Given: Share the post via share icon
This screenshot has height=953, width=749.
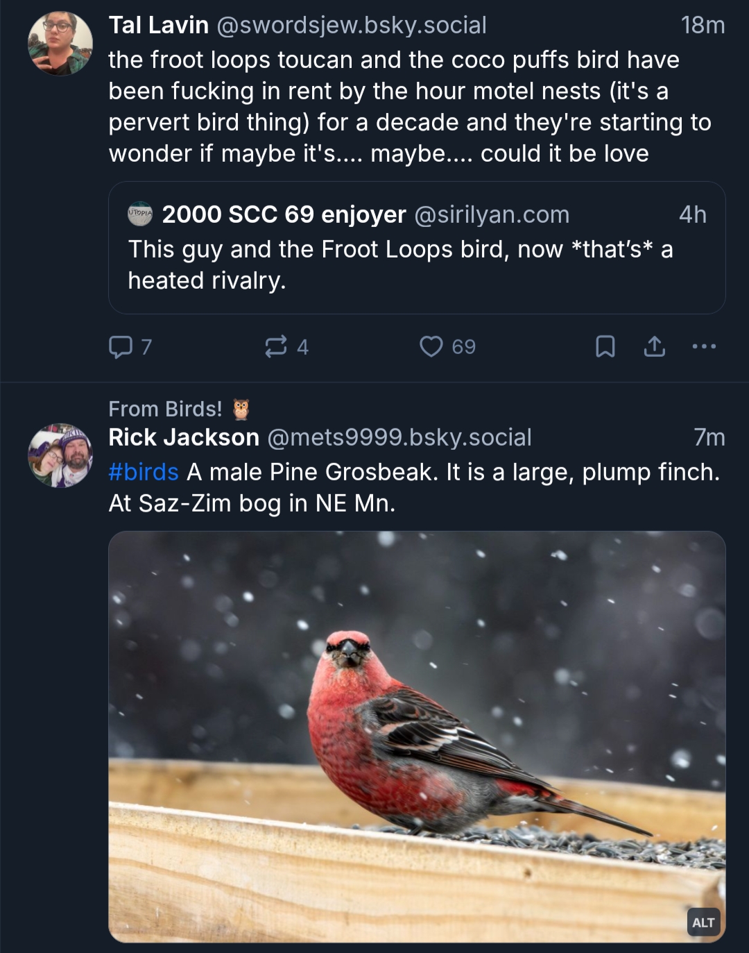Looking at the screenshot, I should (654, 346).
